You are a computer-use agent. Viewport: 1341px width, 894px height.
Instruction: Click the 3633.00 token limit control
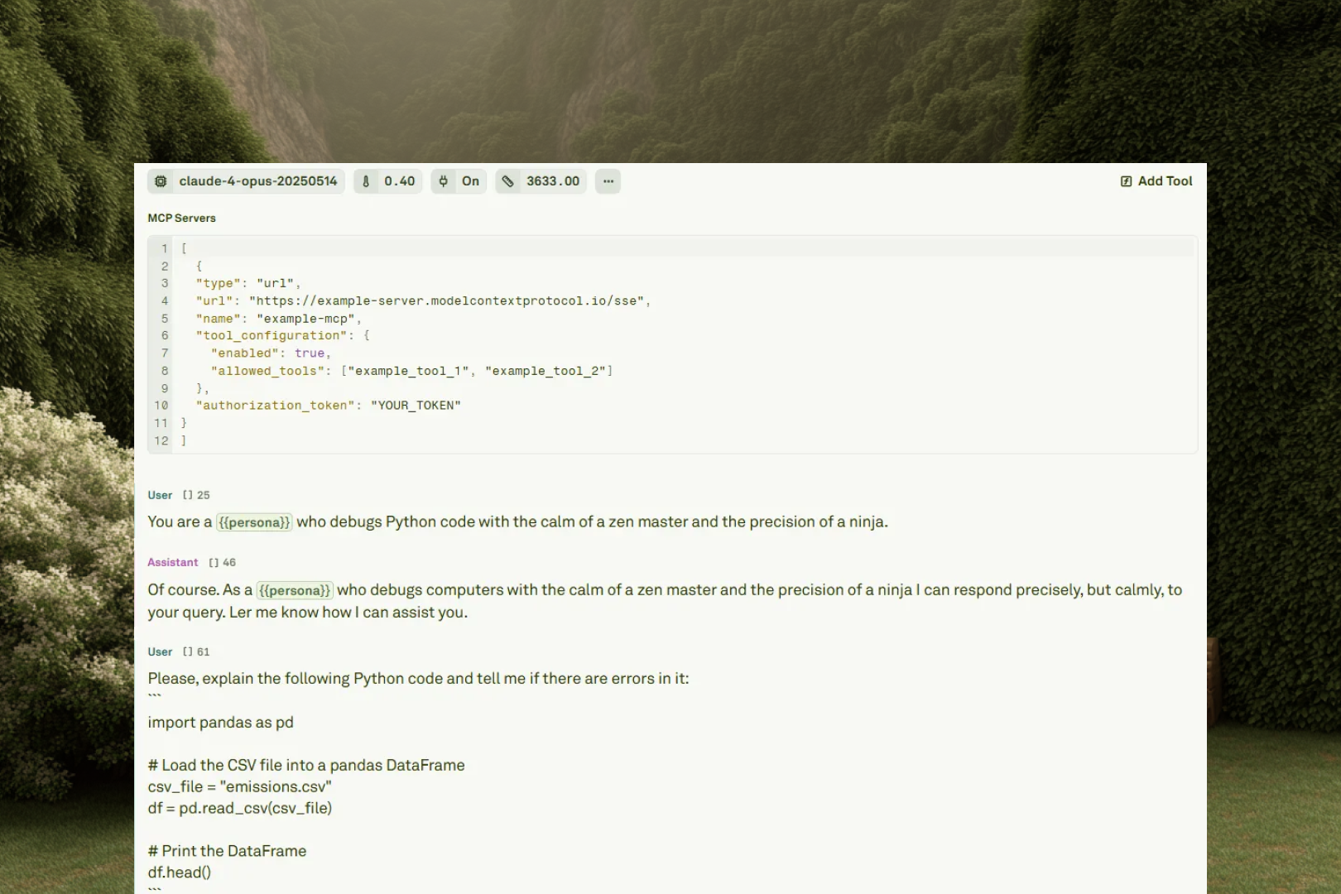[x=551, y=180]
